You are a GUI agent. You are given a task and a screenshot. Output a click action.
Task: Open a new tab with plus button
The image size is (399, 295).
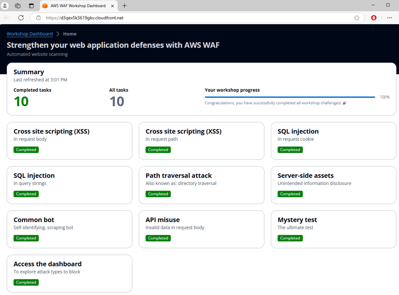point(125,6)
